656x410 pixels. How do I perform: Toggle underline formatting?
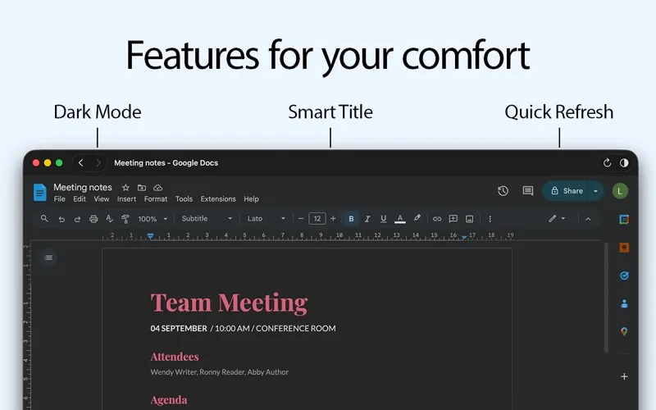[383, 219]
